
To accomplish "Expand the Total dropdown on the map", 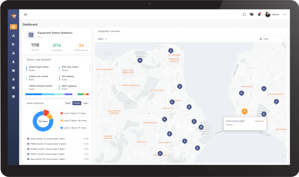I will pos(272,39).
